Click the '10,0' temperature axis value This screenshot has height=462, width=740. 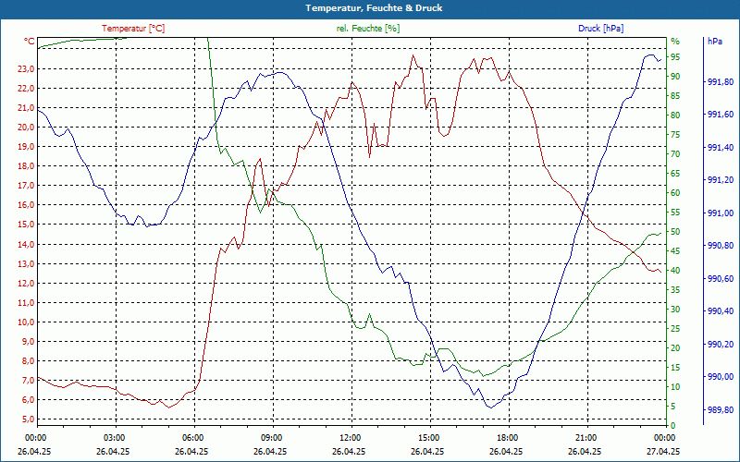(x=26, y=322)
